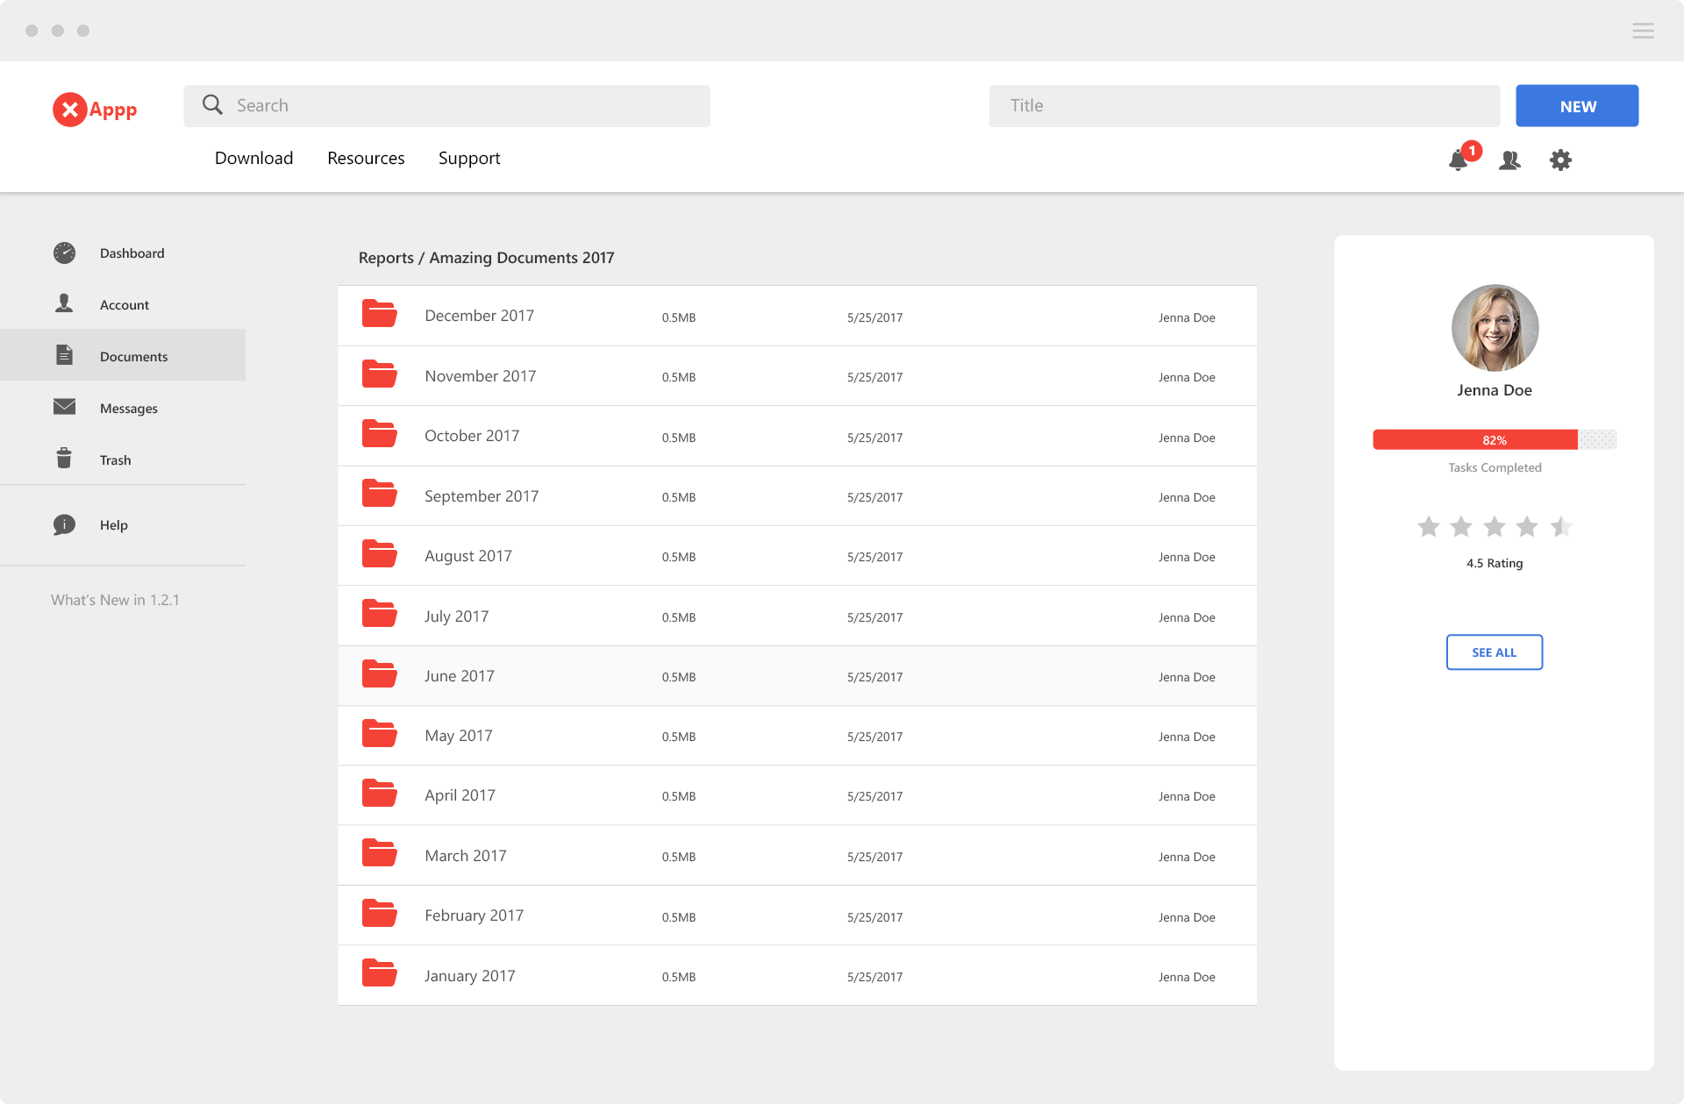Open settings gear icon
Image resolution: width=1684 pixels, height=1104 pixels.
pyautogui.click(x=1560, y=160)
